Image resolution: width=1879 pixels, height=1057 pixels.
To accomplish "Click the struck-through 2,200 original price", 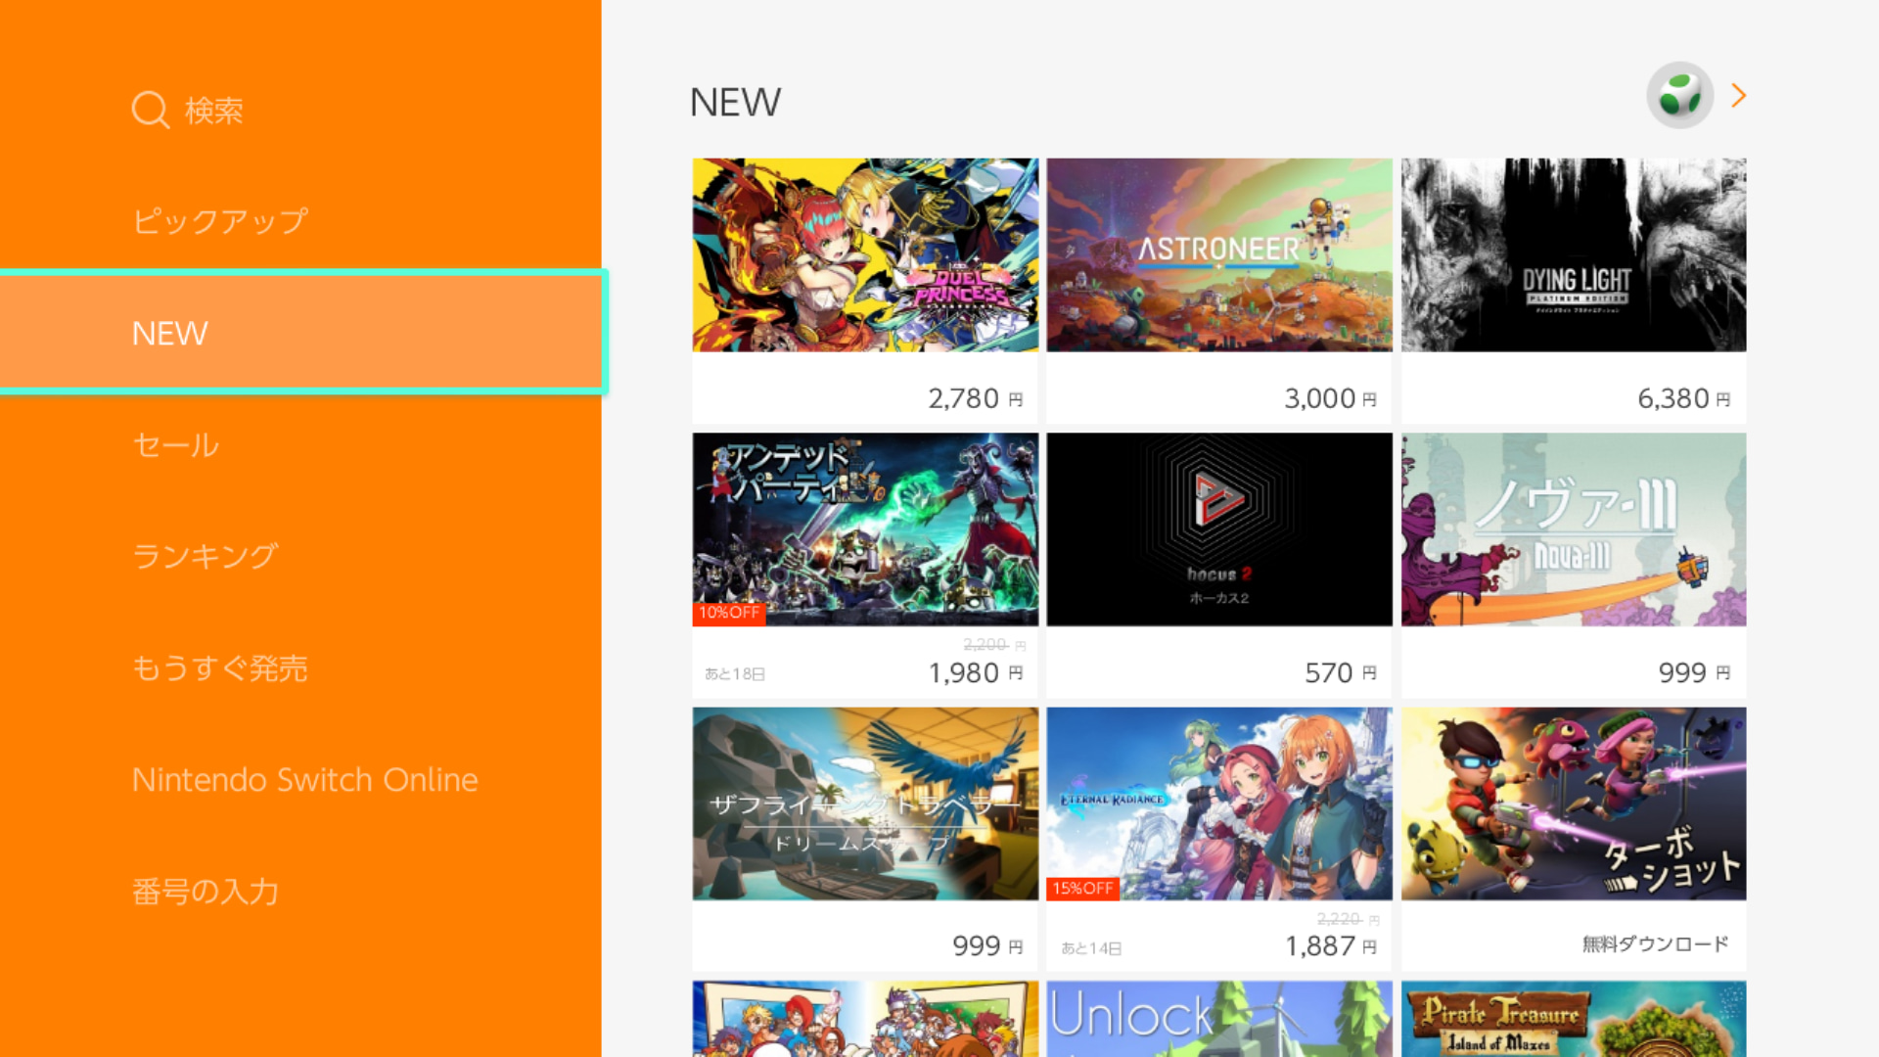I will click(x=994, y=645).
